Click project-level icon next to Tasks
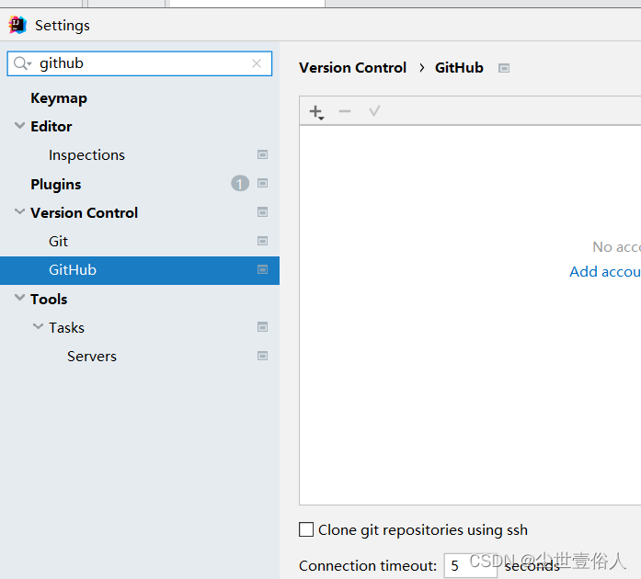Screen dimensions: 641x579 pyautogui.click(x=262, y=327)
